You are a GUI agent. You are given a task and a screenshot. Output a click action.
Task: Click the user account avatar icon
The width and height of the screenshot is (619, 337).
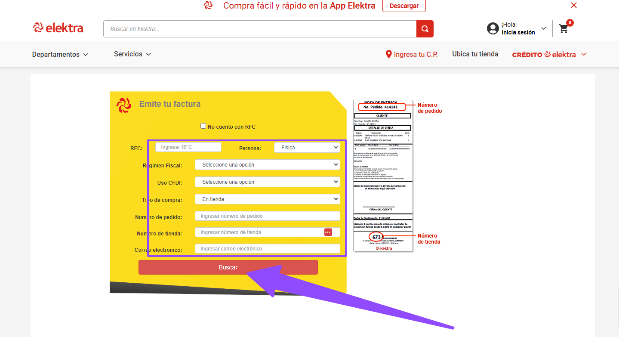[493, 29]
